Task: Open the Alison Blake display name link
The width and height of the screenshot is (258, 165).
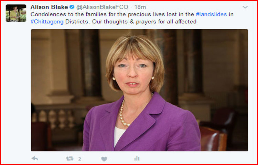Action: coord(49,7)
